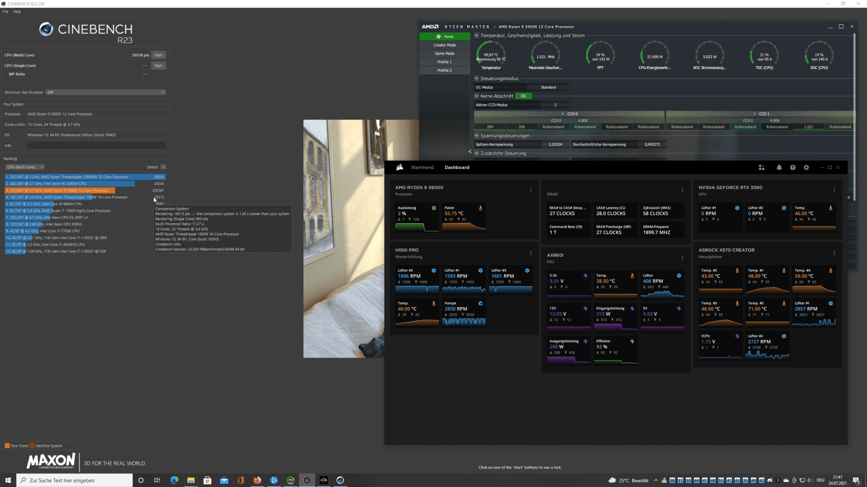Image resolution: width=867 pixels, height=487 pixels.
Task: Click the Discord tray icon
Action: (x=770, y=480)
